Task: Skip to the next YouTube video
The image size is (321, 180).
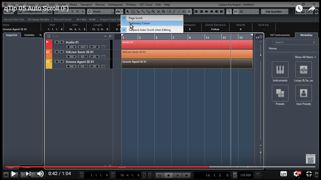Action: click(x=28, y=174)
